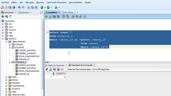The width and height of the screenshot is (171, 96).
Task: Close the mdd2012 worksheet tab
Action: click(x=59, y=12)
